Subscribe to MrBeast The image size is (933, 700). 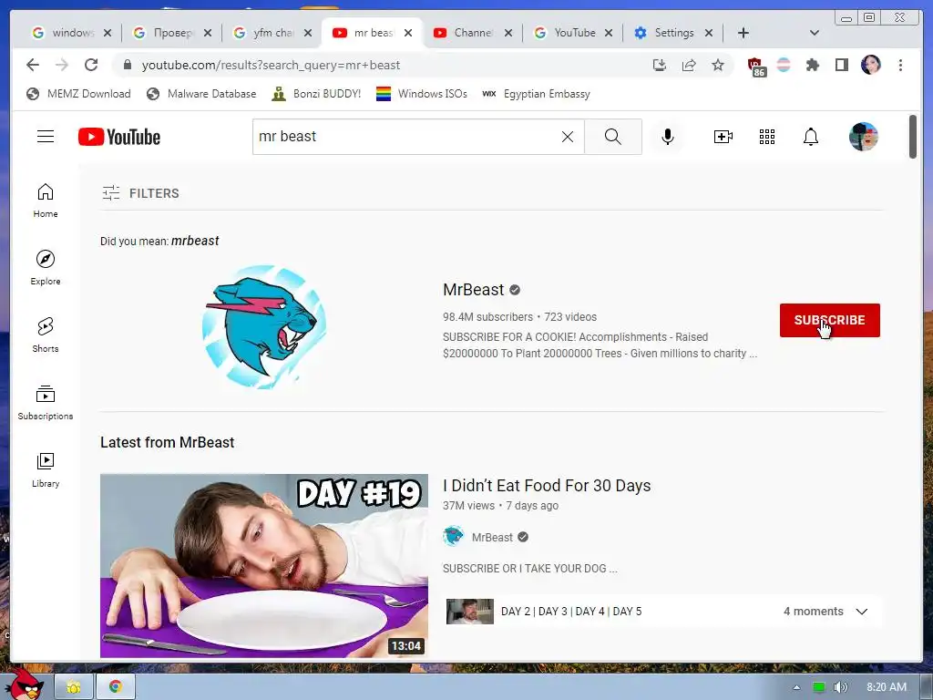[x=829, y=320]
